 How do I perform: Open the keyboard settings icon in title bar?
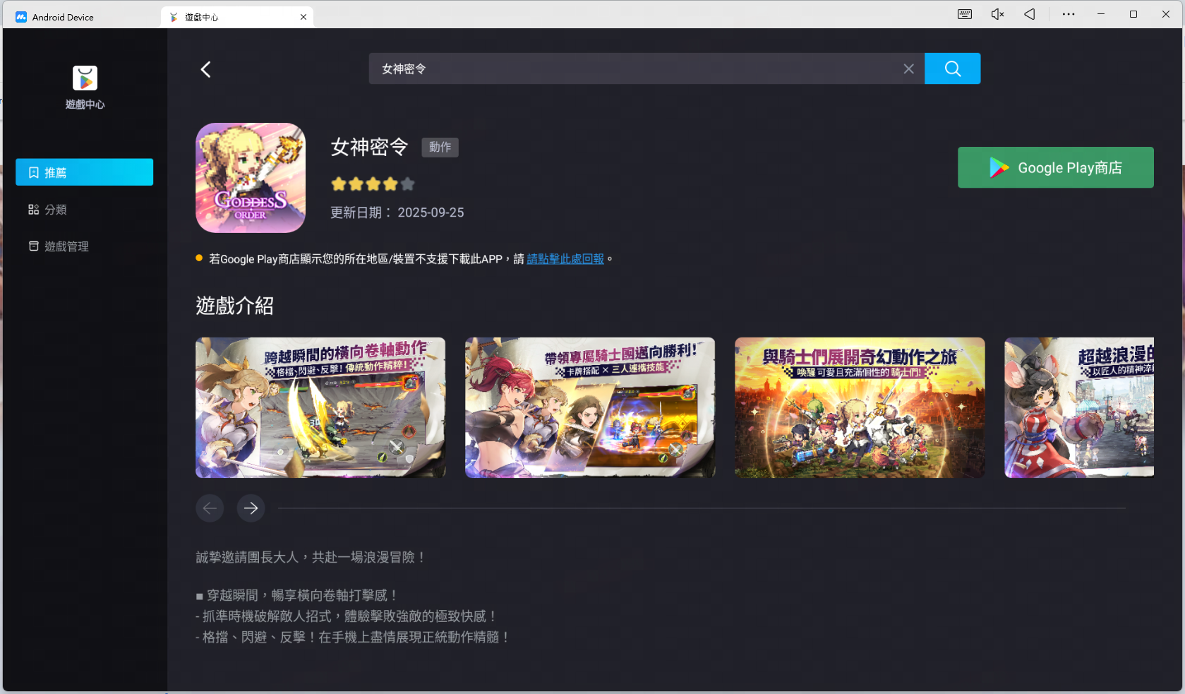tap(964, 14)
